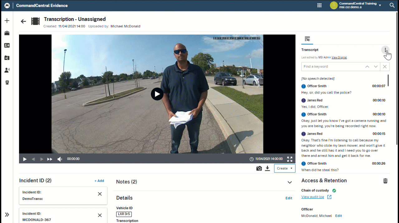Click the View Original link
Screen dimensions: 399x223
(x=339, y=57)
